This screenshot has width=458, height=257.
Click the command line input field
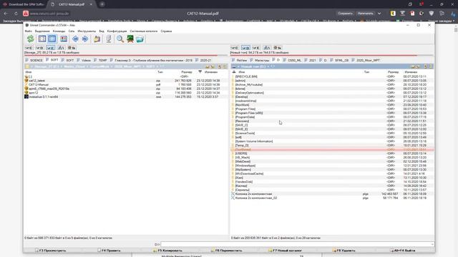[x=297, y=244]
